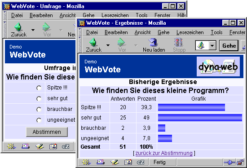Click the security padlock icon

point(240,162)
